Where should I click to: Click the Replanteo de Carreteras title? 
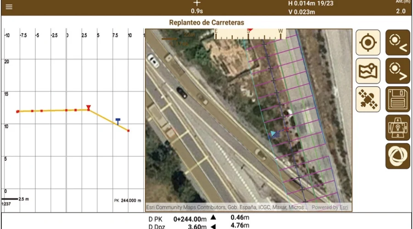[206, 22]
